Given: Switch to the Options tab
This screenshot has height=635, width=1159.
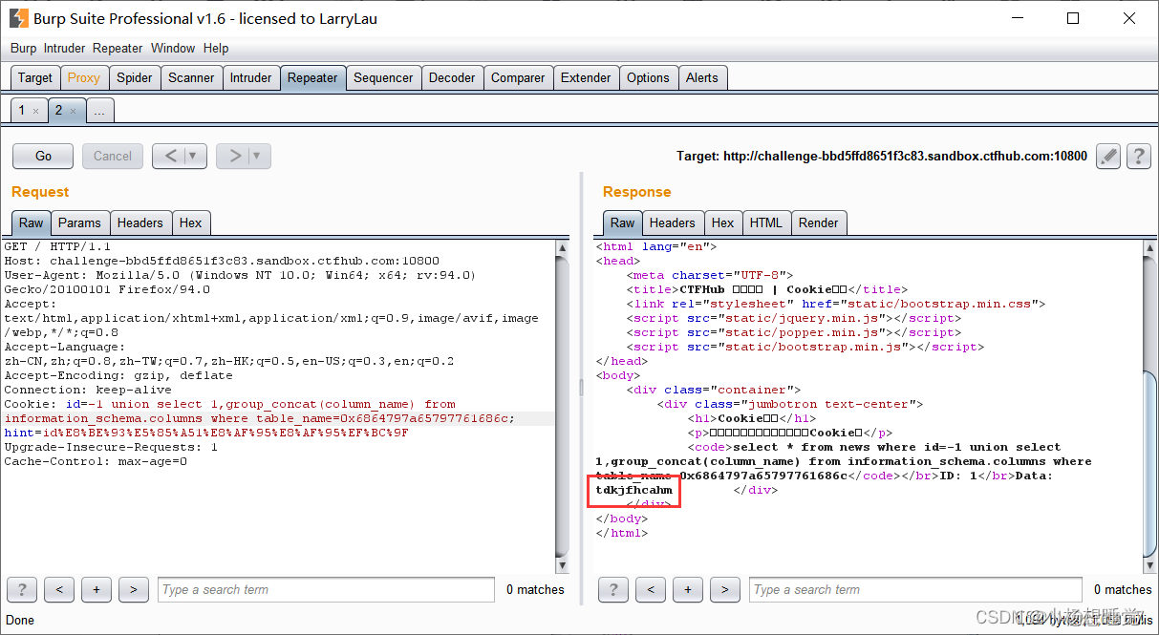Looking at the screenshot, I should [648, 77].
